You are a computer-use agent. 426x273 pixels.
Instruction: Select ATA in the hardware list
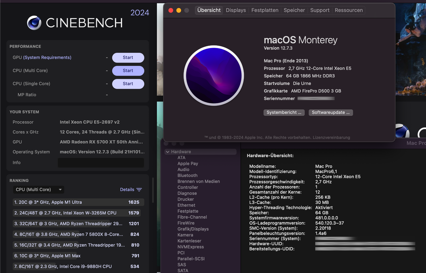tap(181, 158)
